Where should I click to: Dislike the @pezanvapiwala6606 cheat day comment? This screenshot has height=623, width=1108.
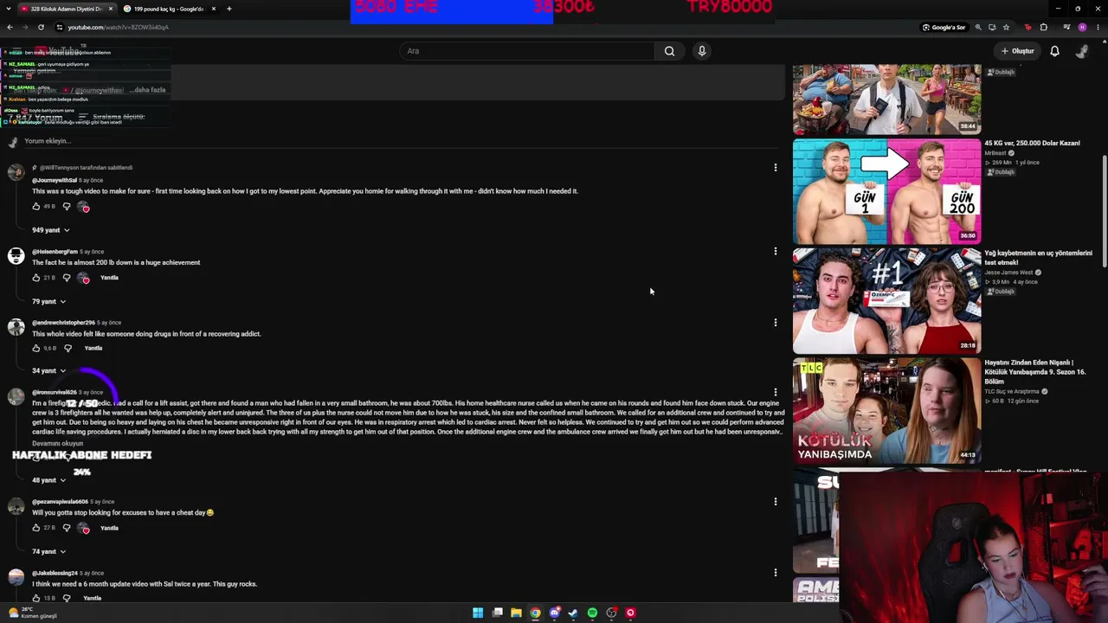coord(67,528)
